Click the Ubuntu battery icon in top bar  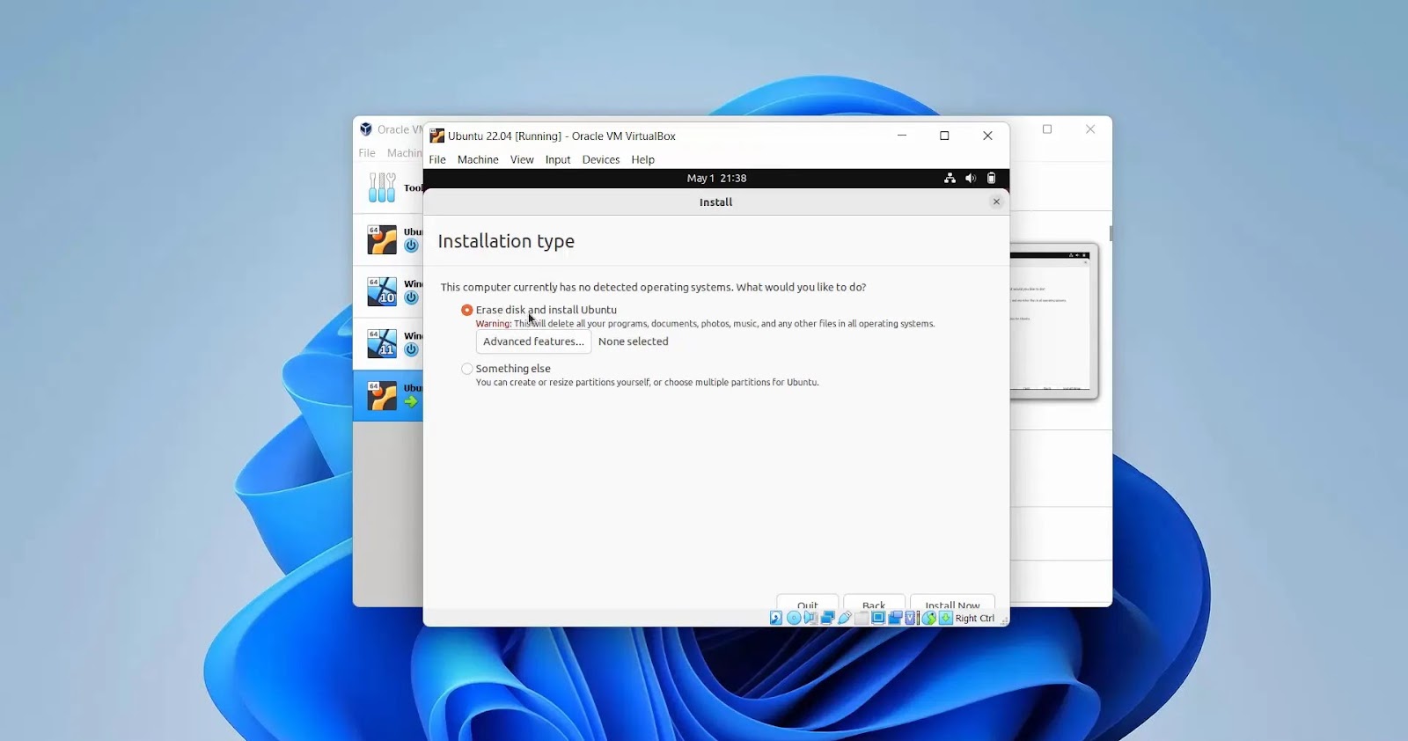(x=991, y=178)
